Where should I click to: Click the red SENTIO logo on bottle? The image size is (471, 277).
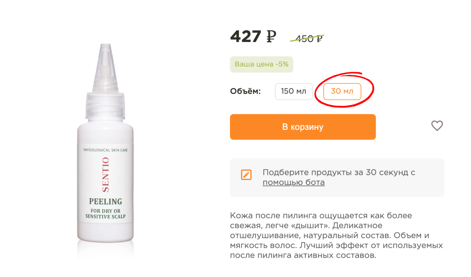(x=106, y=175)
